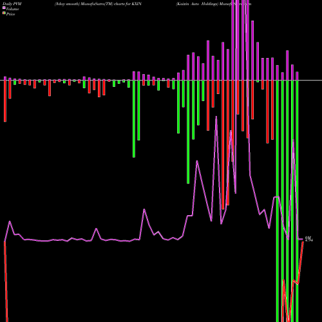Click the '(Kaixin Auto Holdings)' caption
This screenshot has width=322, height=322.
click(x=197, y=4)
